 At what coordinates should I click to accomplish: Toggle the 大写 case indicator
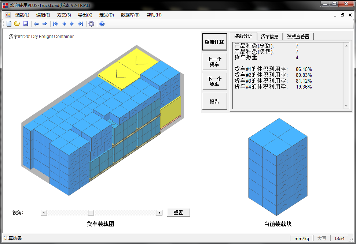coord(321,238)
